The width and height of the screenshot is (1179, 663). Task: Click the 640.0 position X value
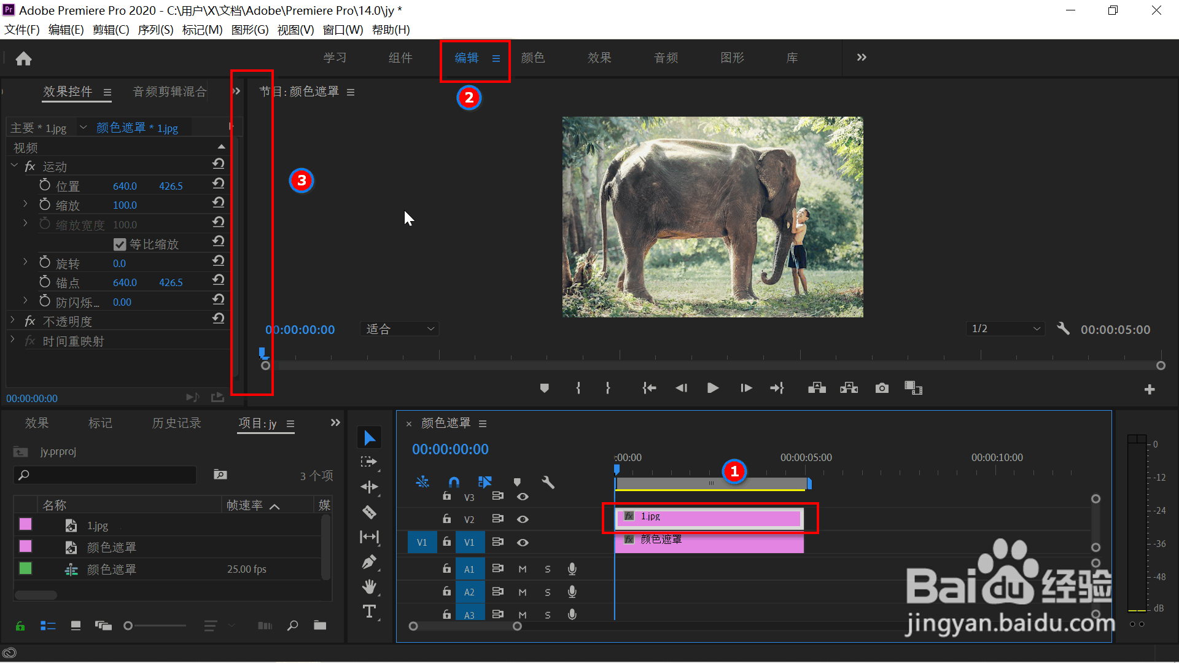[125, 185]
